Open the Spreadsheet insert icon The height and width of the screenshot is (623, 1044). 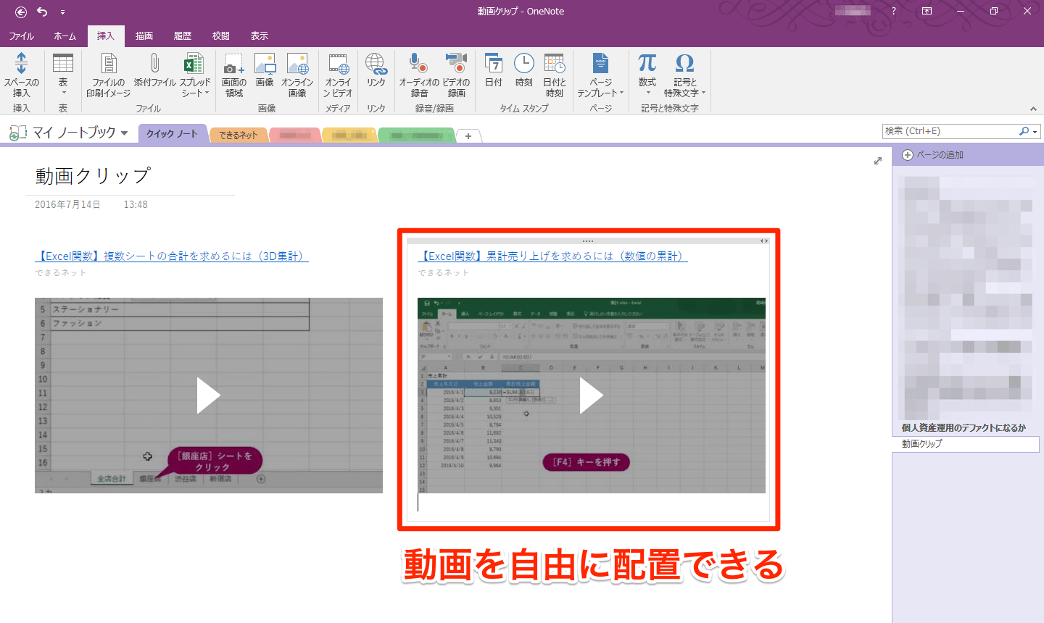pos(194,64)
